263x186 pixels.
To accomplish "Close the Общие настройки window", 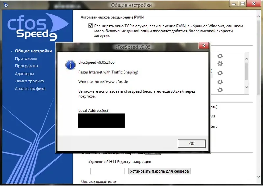I will pos(254,4).
